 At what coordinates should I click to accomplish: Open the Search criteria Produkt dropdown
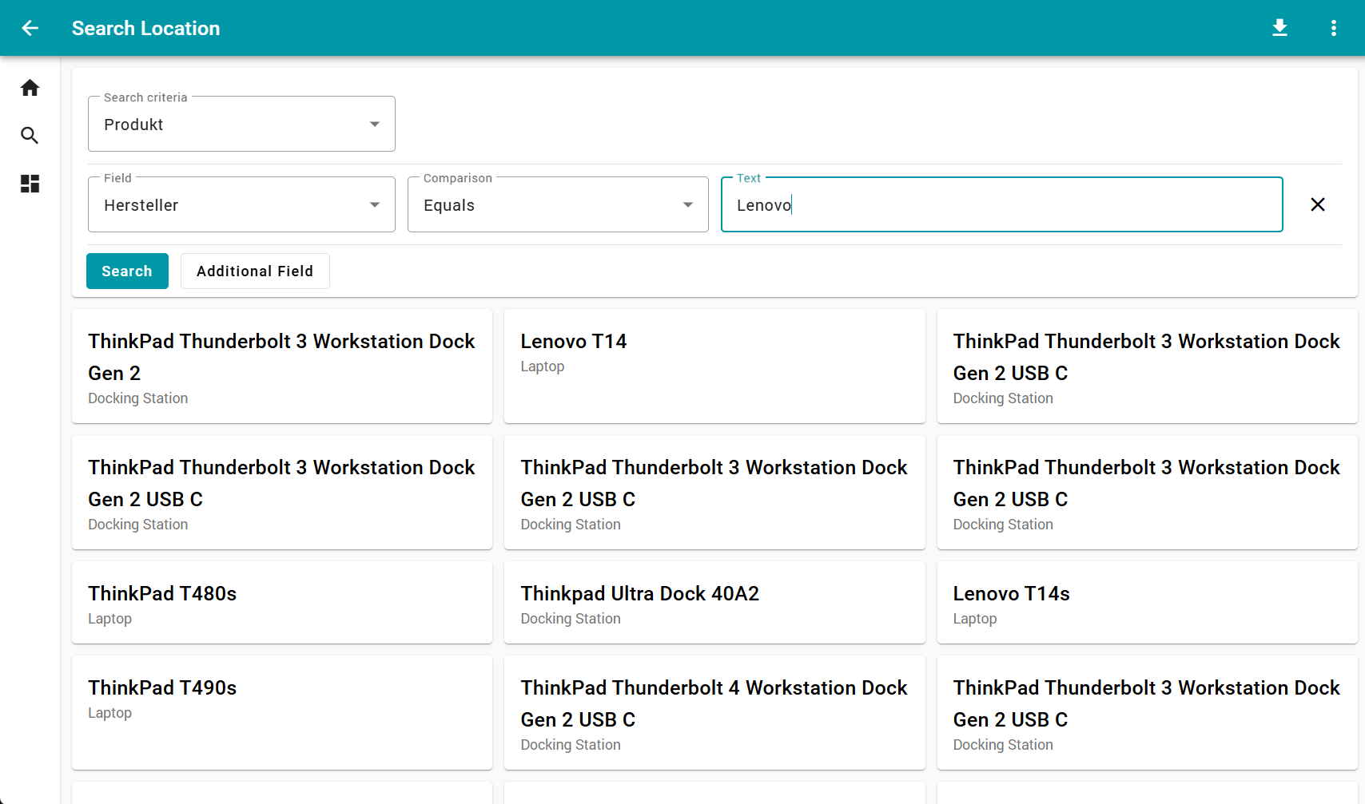click(241, 124)
